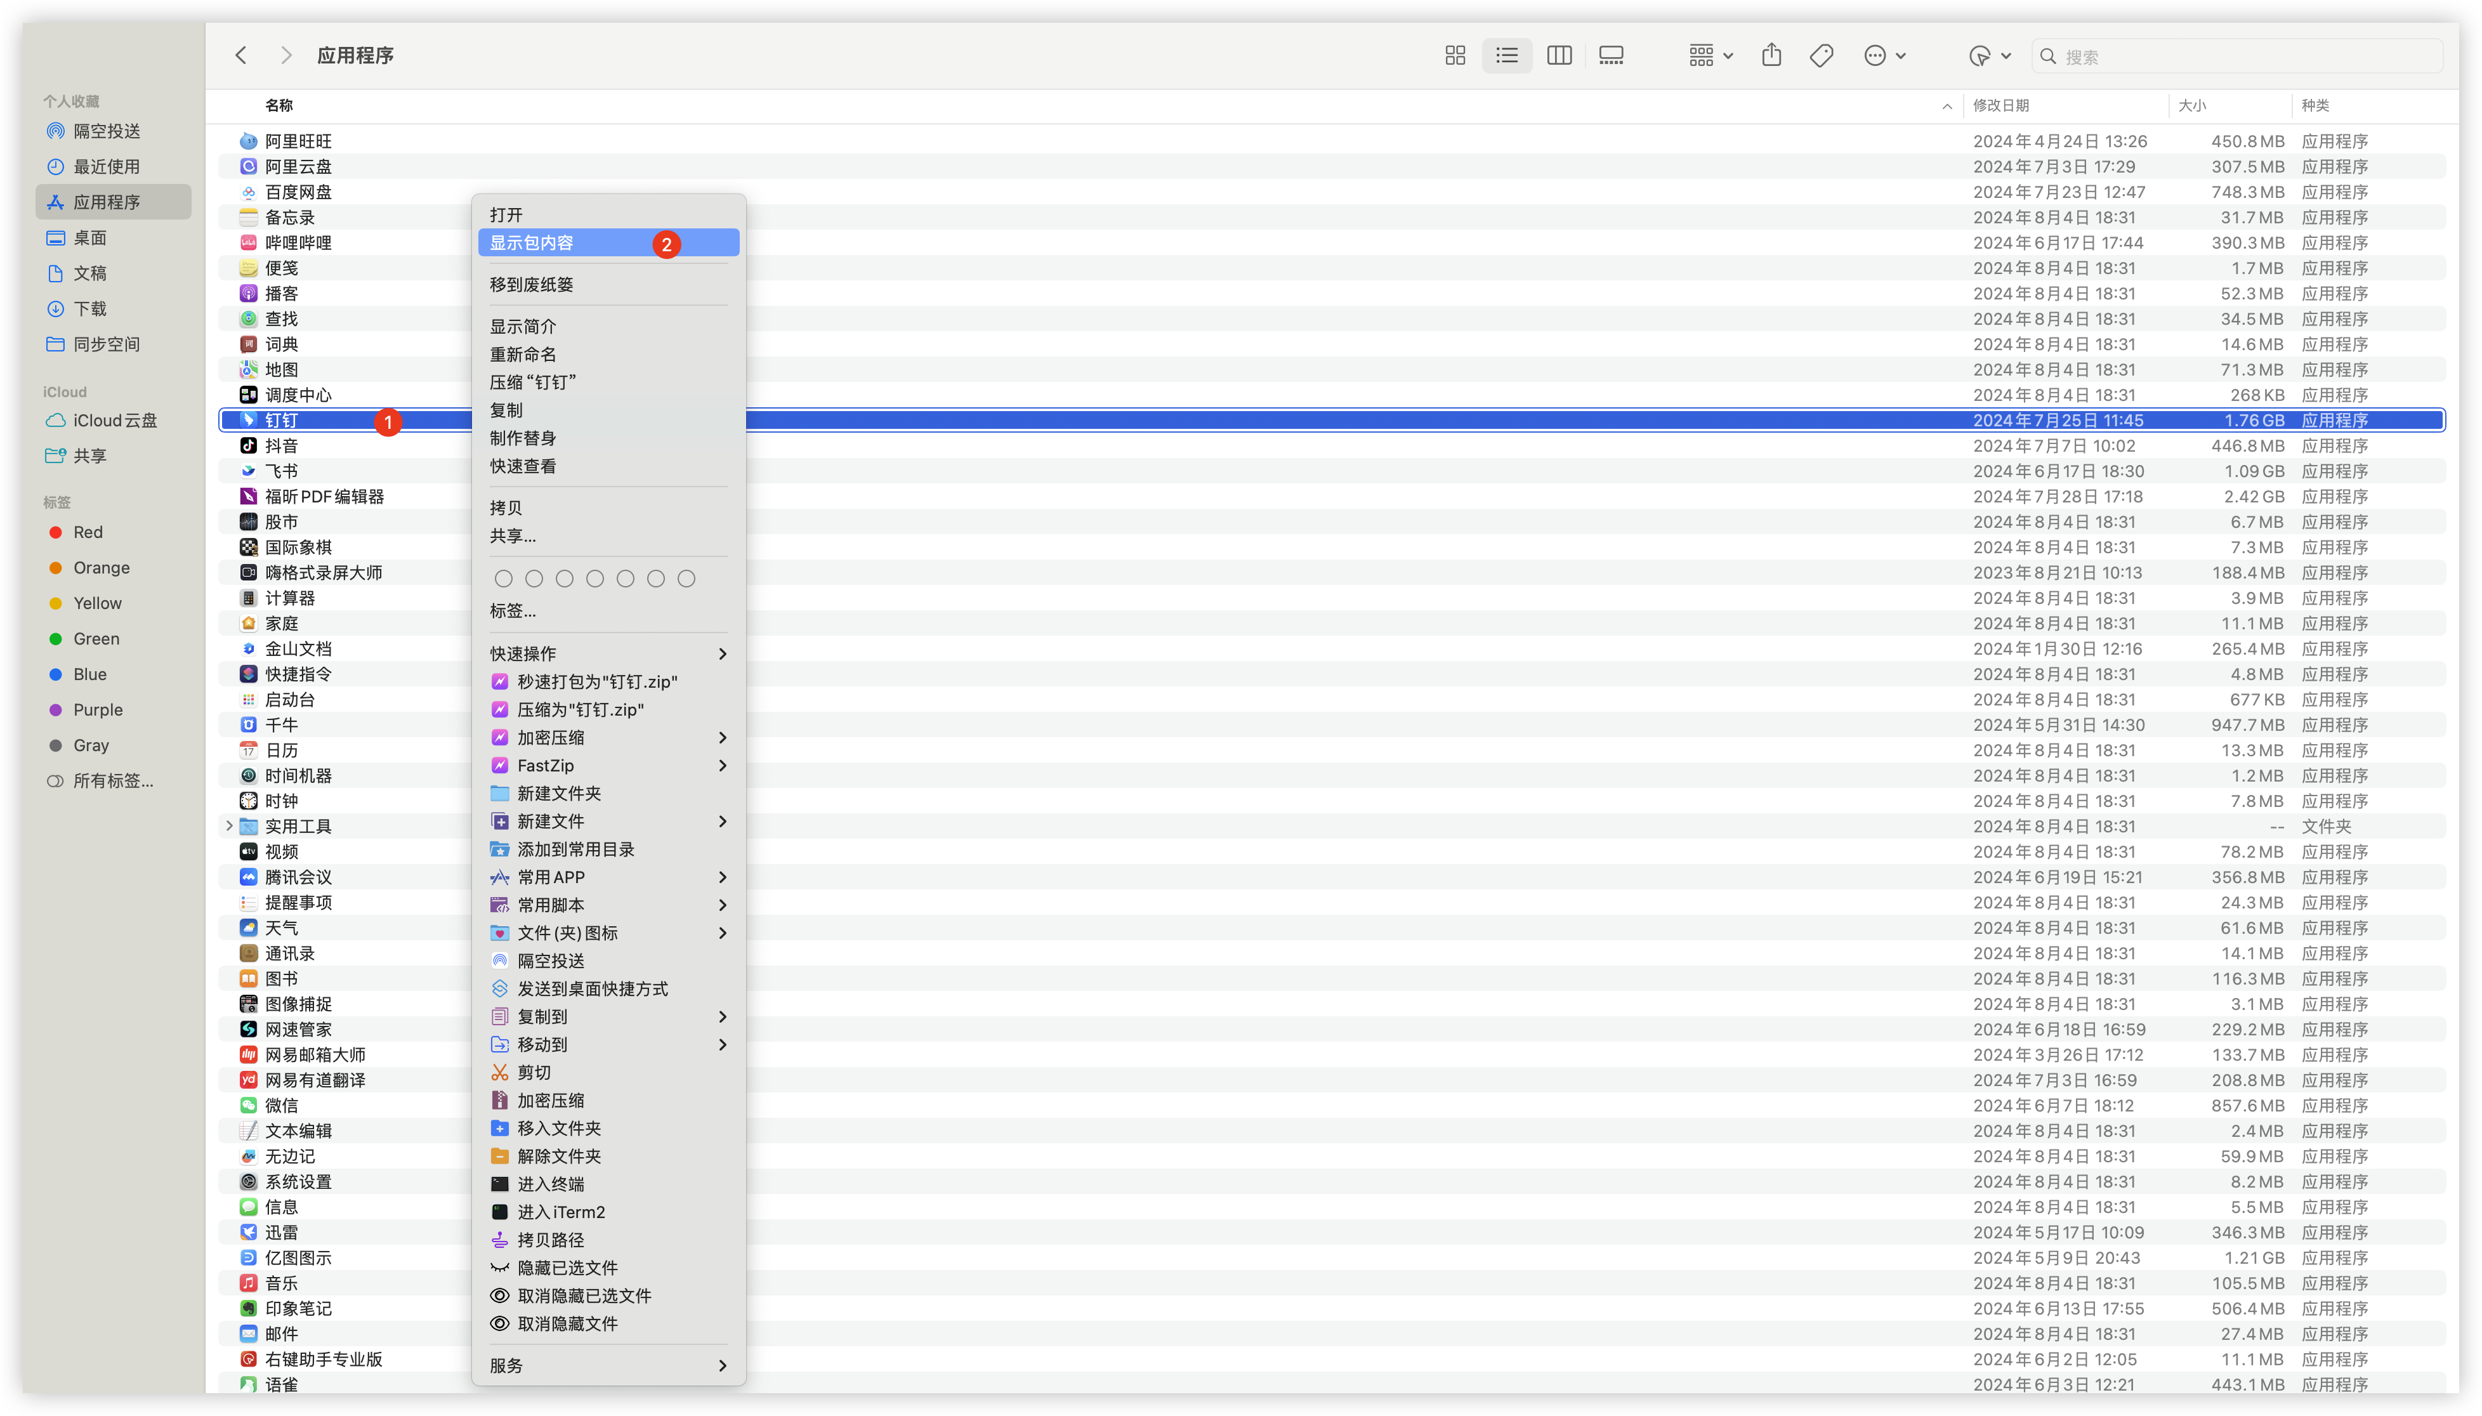This screenshot has width=2482, height=1416.
Task: Open 下载 in the sidebar
Action: (91, 308)
